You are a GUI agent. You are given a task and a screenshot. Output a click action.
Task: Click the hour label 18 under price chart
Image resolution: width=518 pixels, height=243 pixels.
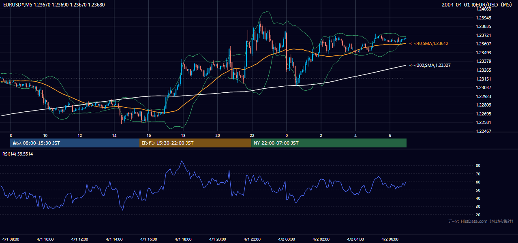(183, 135)
